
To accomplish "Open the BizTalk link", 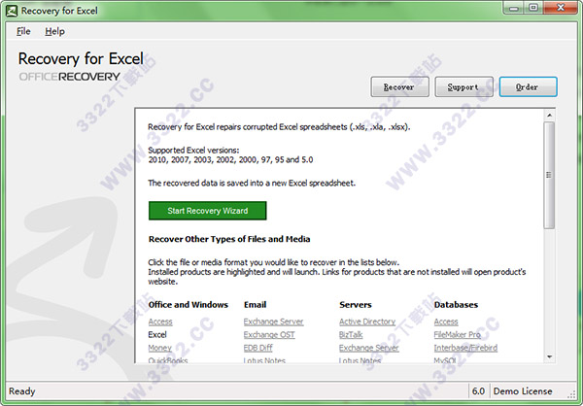I will [351, 335].
